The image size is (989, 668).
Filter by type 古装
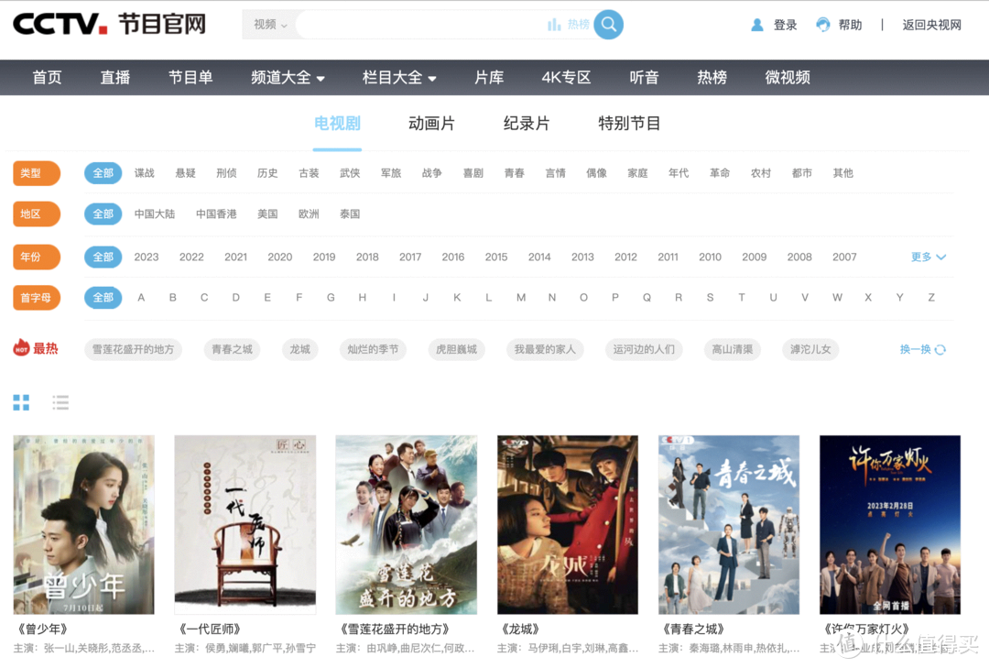coord(310,173)
